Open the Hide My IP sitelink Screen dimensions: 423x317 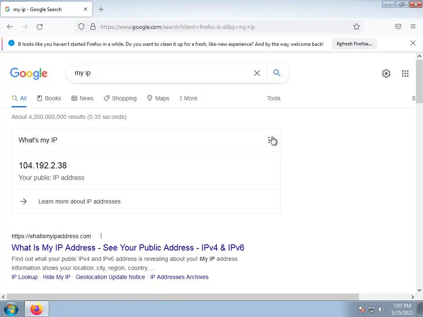pyautogui.click(x=56, y=277)
